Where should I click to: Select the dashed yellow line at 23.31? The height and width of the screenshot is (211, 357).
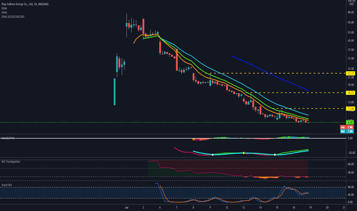(x=275, y=73)
